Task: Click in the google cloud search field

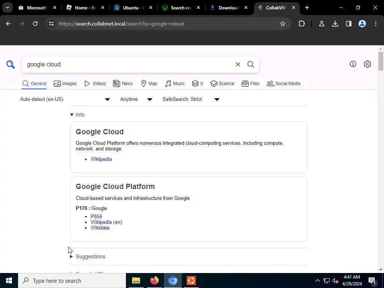Action: pyautogui.click(x=129, y=64)
